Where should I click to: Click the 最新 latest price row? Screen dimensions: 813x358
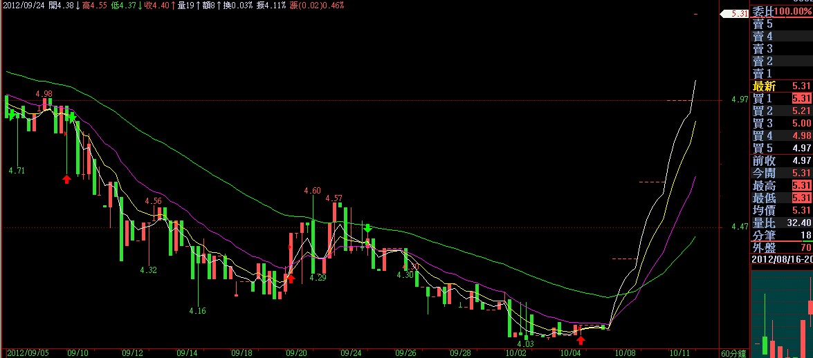782,86
